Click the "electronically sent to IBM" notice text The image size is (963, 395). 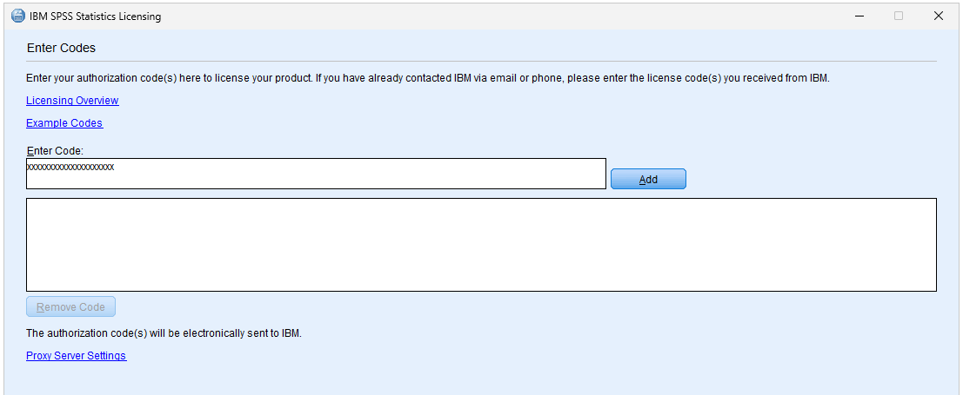click(164, 333)
